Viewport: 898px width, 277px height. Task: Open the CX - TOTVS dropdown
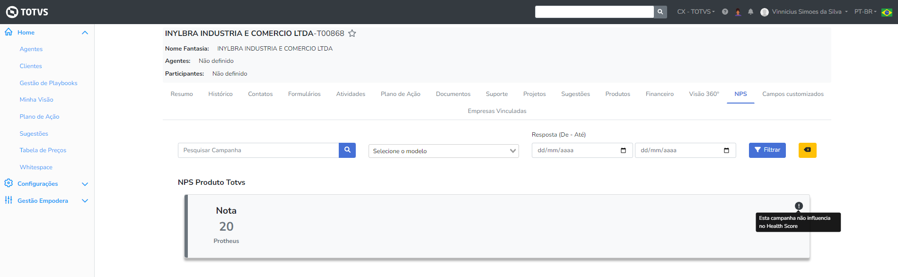696,12
